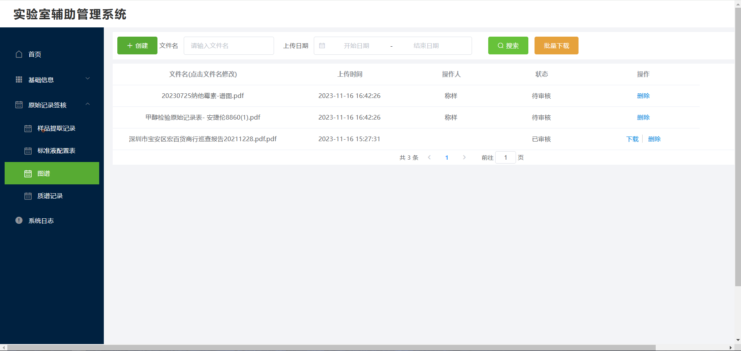Click the 状态 column header

click(541, 74)
